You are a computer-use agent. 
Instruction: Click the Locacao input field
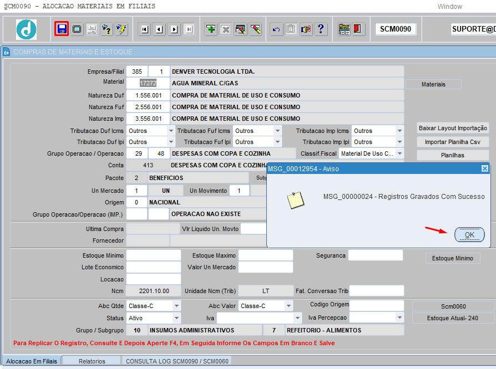pyautogui.click(x=154, y=279)
